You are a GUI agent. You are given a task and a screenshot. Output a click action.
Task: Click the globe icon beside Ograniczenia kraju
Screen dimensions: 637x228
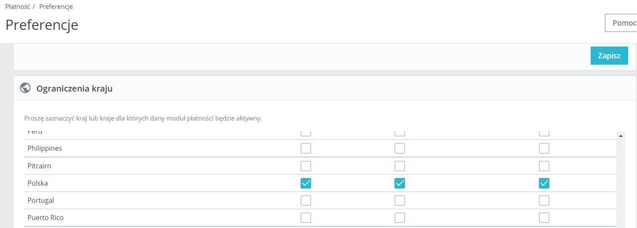pyautogui.click(x=25, y=88)
